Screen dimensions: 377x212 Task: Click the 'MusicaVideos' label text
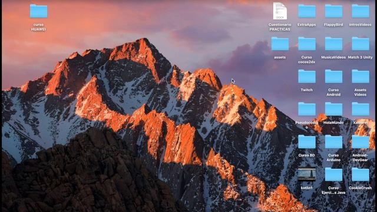point(333,58)
